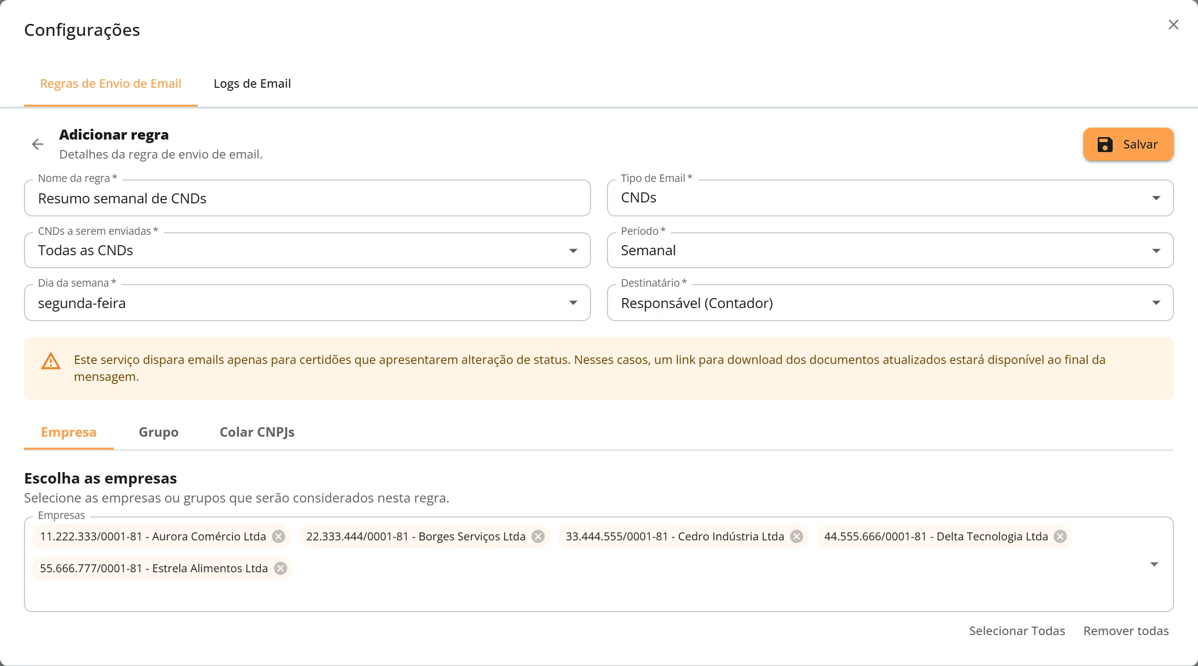Screen dimensions: 1198x666
Task: Remove the Delta Tecnologia Ltda chip
Action: 1060,536
